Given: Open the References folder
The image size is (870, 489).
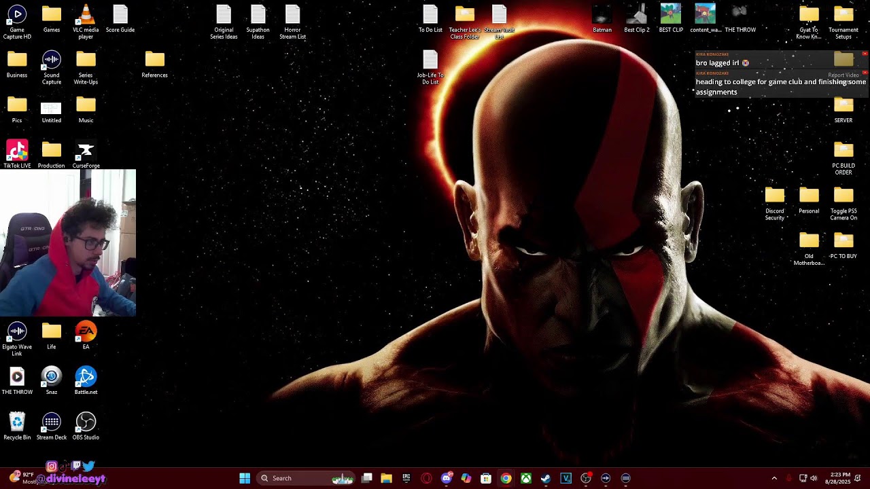Looking at the screenshot, I should (155, 64).
